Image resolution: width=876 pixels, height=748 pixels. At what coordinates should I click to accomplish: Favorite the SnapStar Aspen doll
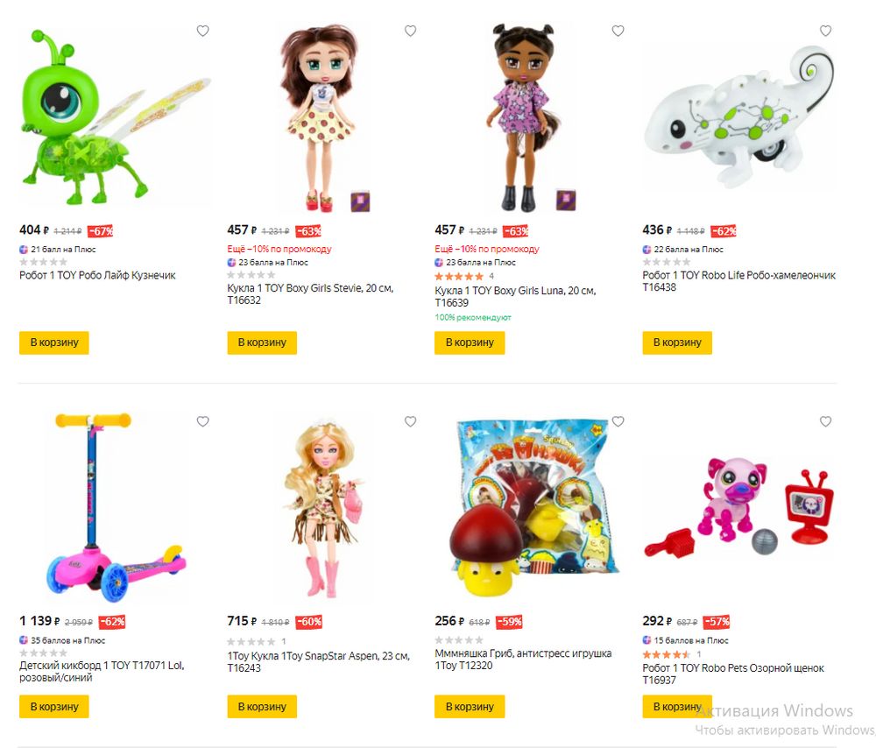coord(411,421)
